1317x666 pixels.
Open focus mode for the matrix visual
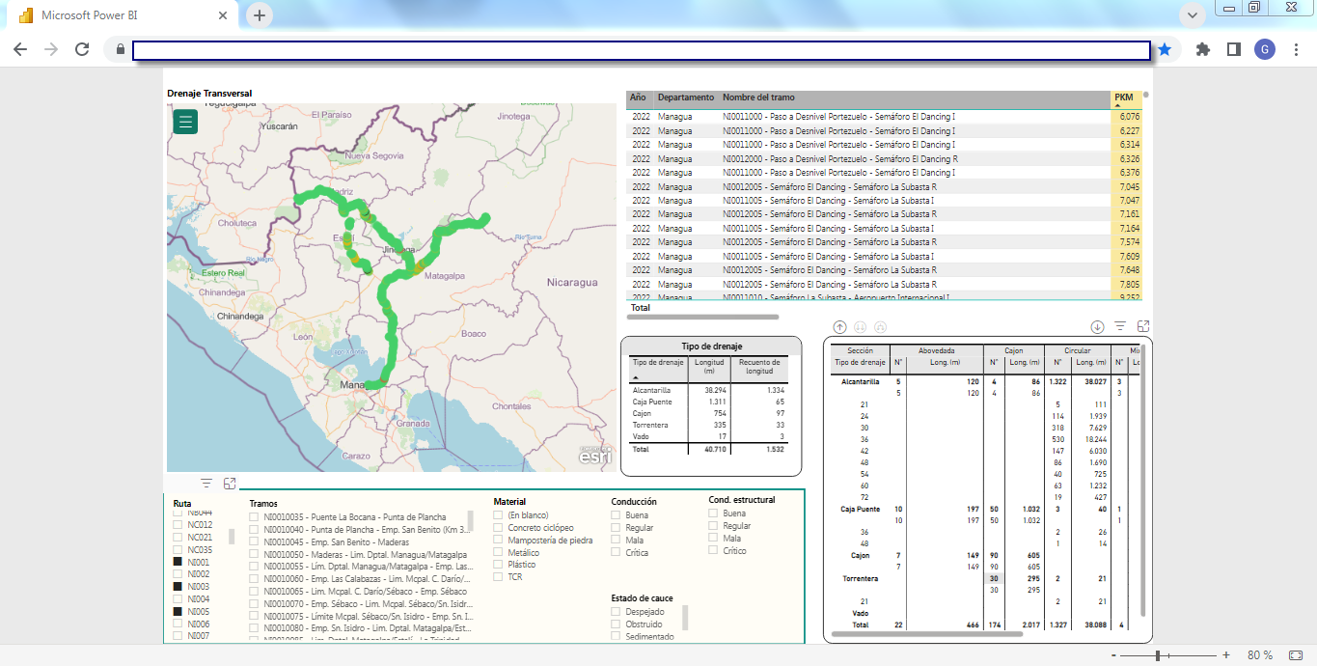click(x=1143, y=327)
